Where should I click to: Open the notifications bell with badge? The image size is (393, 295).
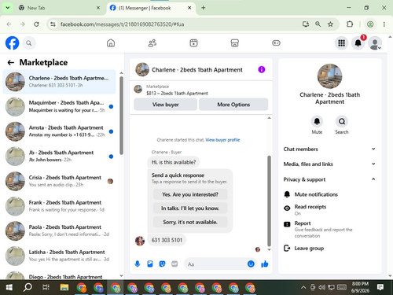[358, 43]
